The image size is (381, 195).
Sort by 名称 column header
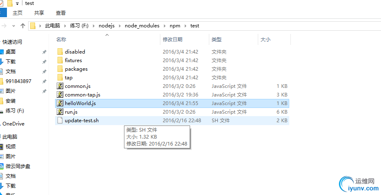click(x=61, y=39)
